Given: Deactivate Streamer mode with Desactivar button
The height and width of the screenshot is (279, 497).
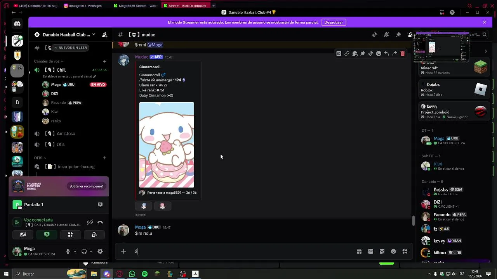Looking at the screenshot, I should click(x=334, y=22).
